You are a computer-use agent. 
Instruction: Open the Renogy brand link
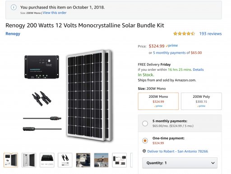(x=13, y=34)
